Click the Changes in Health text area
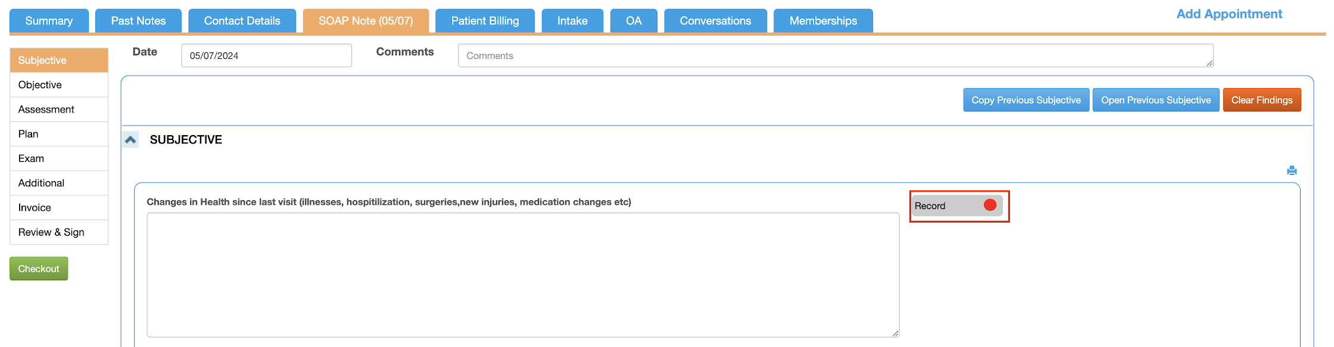This screenshot has width=1334, height=347. (523, 274)
